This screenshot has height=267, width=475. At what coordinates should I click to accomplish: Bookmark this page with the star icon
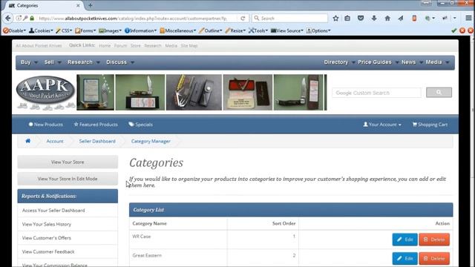click(335, 18)
